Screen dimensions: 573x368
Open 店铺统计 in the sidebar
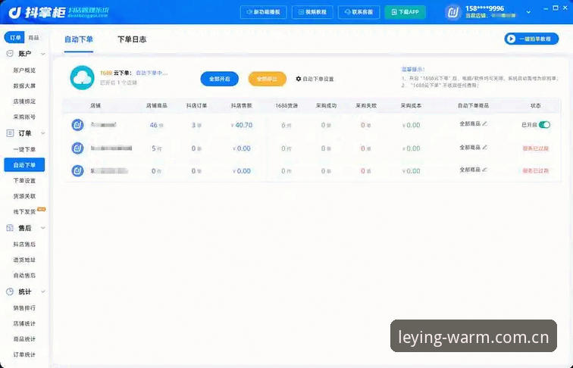tap(24, 323)
